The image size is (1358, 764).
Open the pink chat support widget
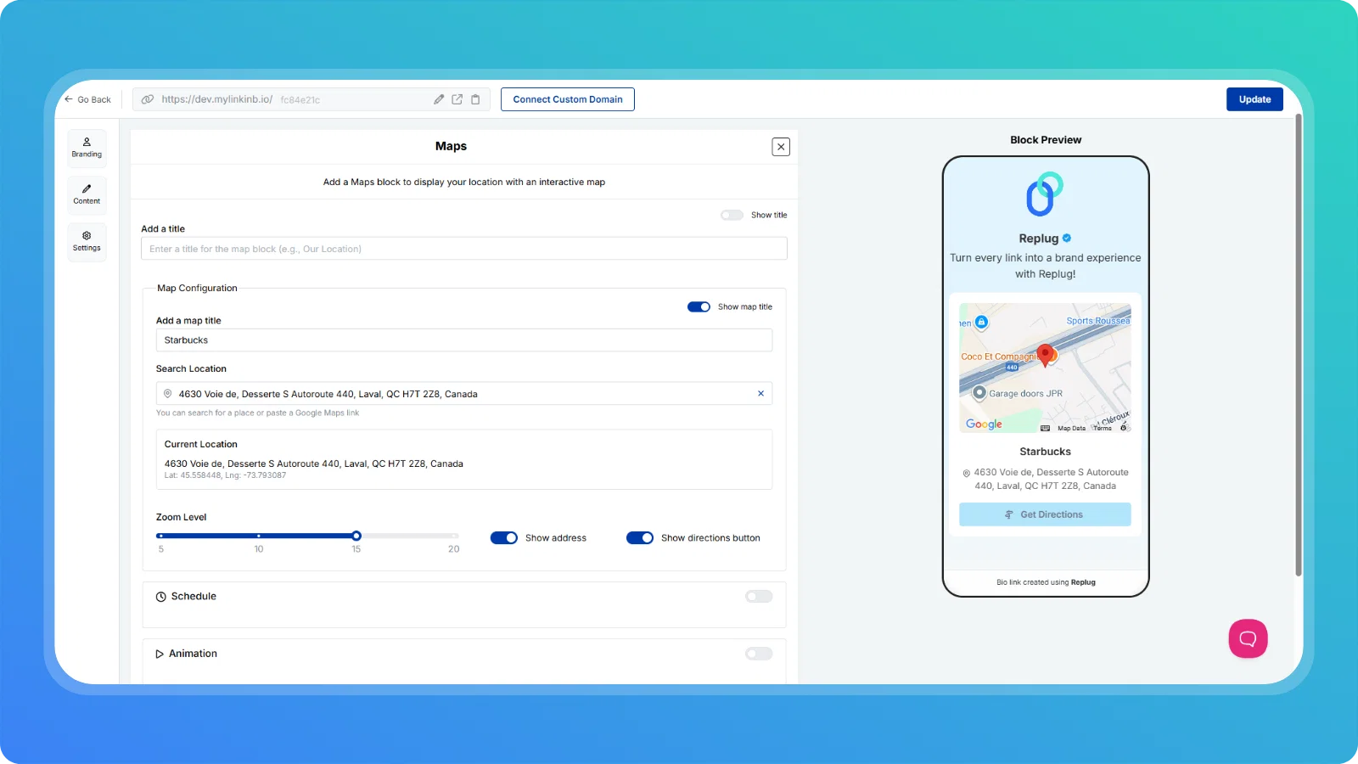pyautogui.click(x=1248, y=638)
